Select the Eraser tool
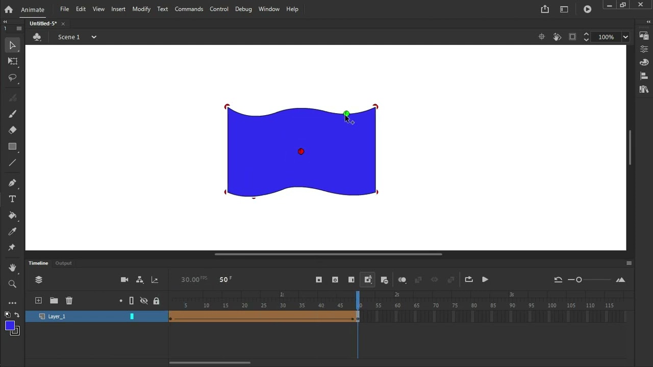 (12, 130)
